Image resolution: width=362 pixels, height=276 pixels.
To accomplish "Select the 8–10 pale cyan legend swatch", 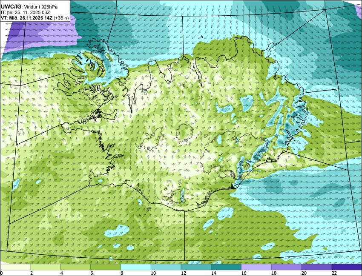I will [136, 267].
